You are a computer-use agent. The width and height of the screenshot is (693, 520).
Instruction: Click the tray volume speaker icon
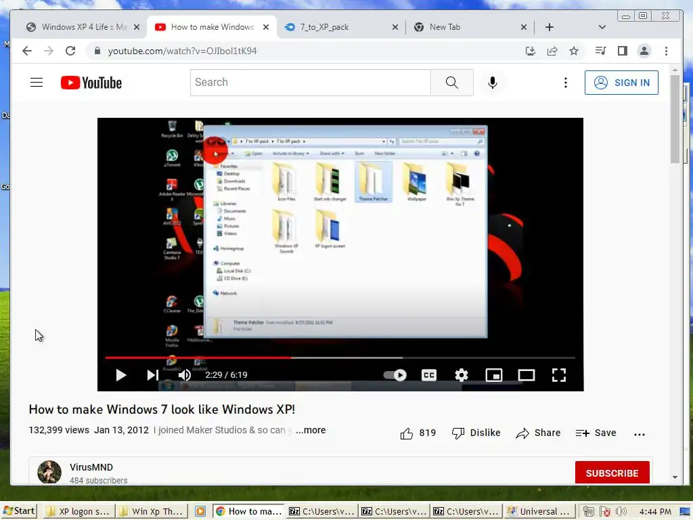coord(621,512)
